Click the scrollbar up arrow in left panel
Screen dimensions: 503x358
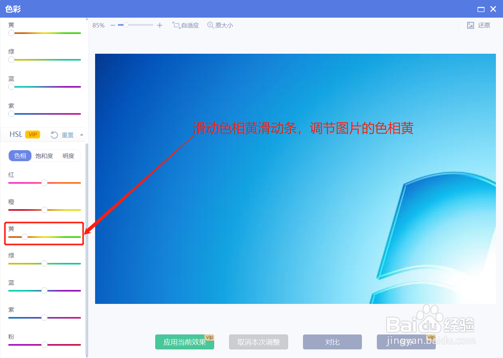[87, 19]
